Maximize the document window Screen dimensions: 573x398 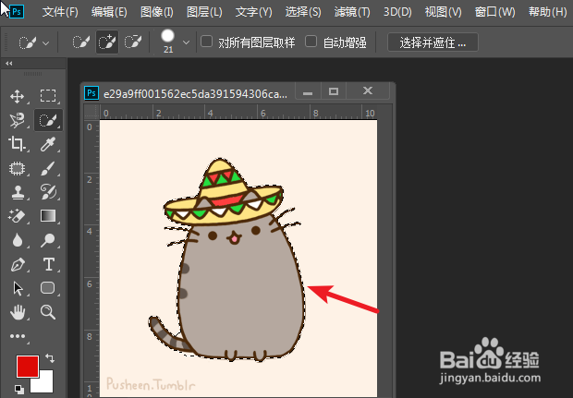click(334, 91)
